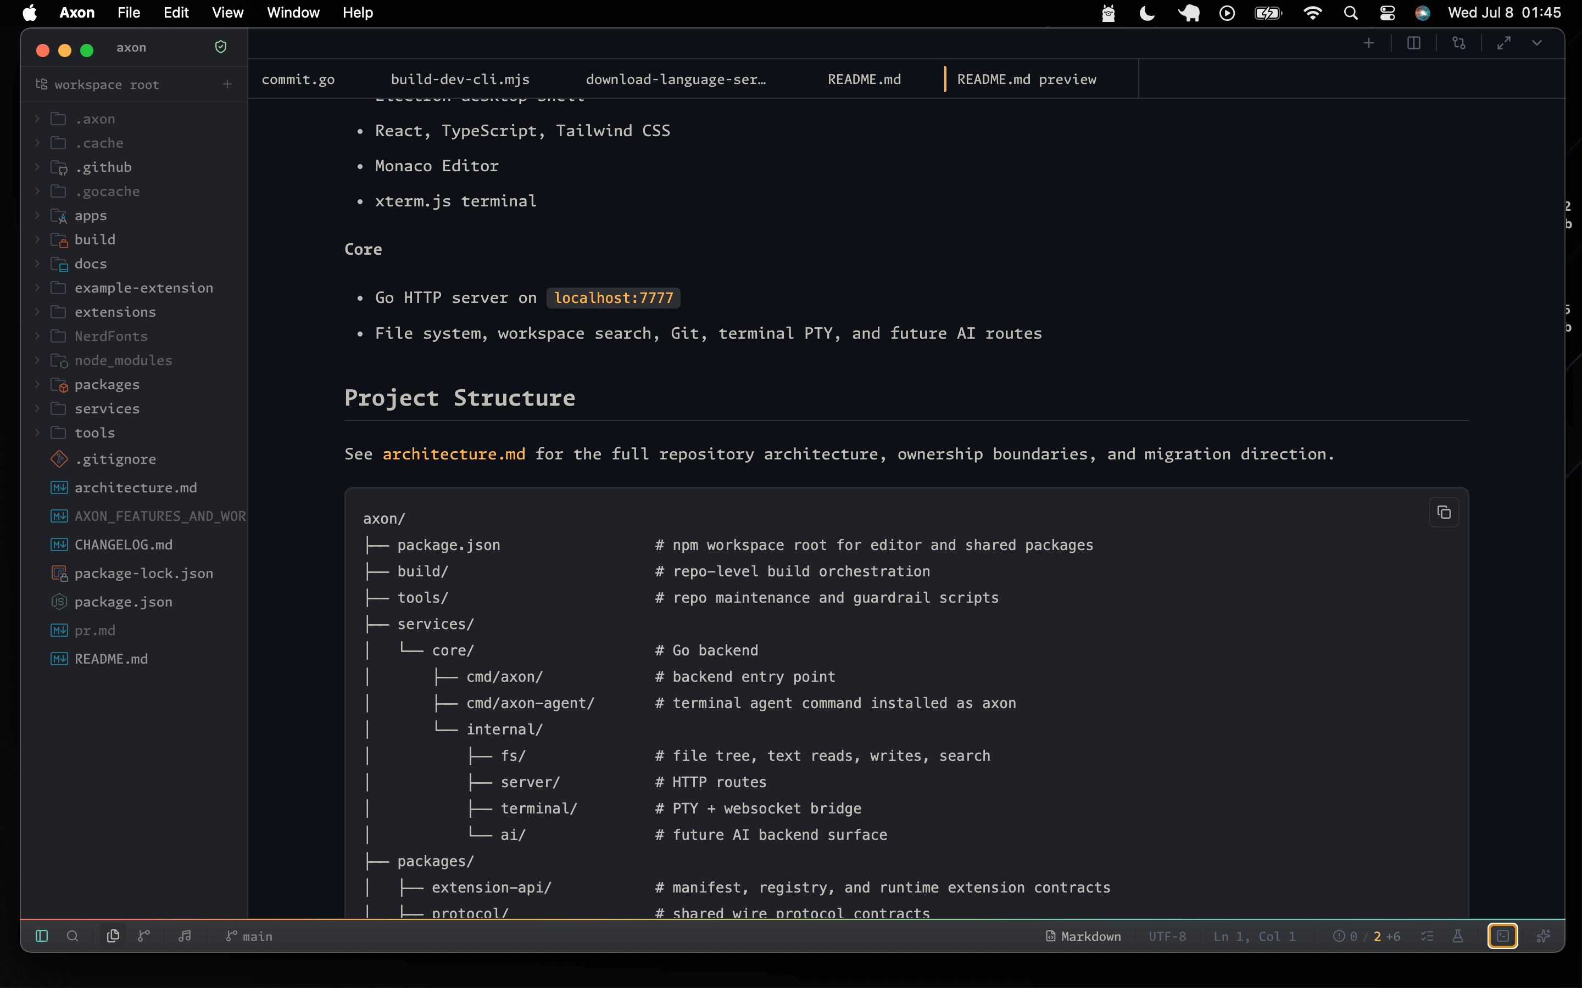Expand the services folder chevron
Image resolution: width=1582 pixels, height=988 pixels.
pyautogui.click(x=37, y=408)
